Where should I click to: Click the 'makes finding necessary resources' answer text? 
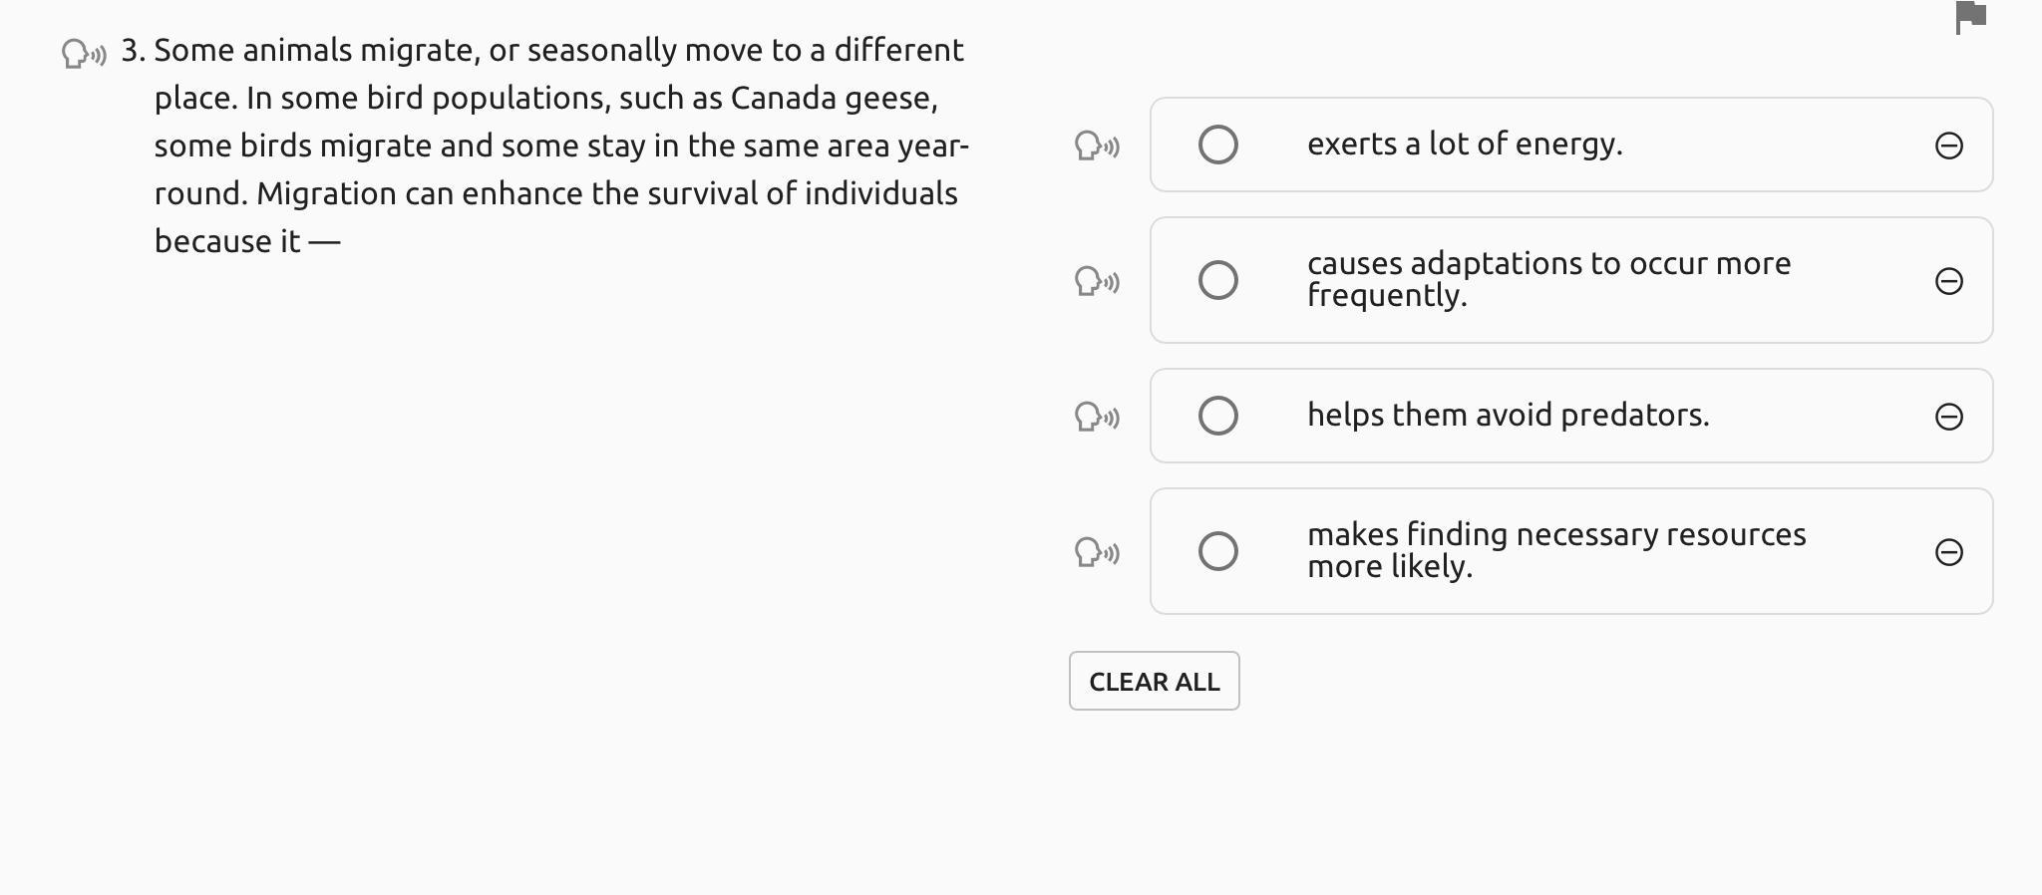(x=1555, y=550)
